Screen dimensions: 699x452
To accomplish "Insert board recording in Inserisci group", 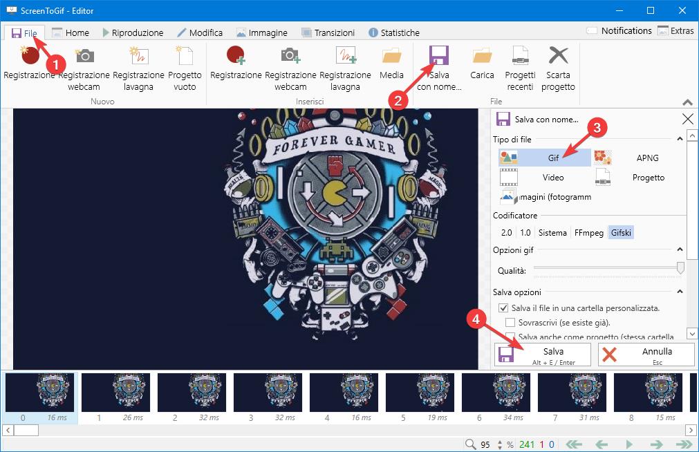I will [345, 68].
